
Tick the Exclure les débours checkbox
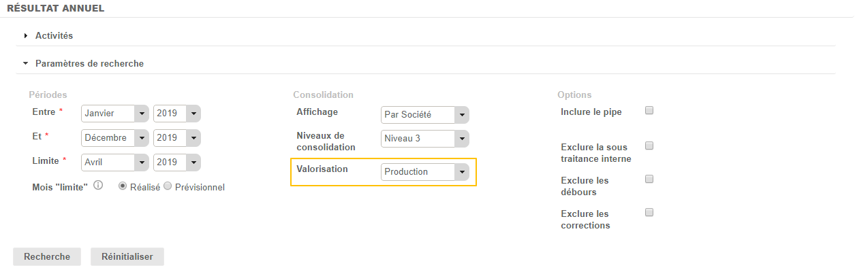pyautogui.click(x=649, y=179)
